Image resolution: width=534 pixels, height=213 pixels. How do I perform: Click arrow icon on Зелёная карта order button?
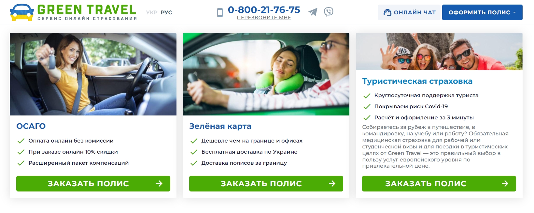tap(332, 184)
